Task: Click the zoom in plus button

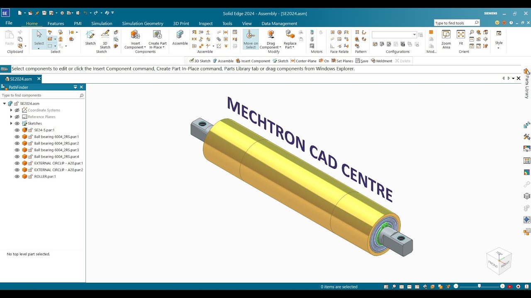Action: [x=502, y=286]
